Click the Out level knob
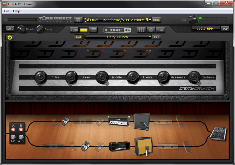The image size is (235, 165). (192, 19)
